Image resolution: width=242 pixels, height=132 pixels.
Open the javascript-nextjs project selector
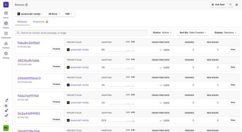(x=30, y=14)
